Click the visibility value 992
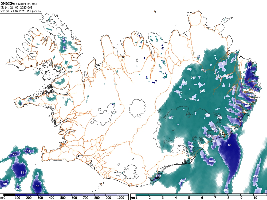This screenshot has height=200, width=267. [x=203, y=70]
